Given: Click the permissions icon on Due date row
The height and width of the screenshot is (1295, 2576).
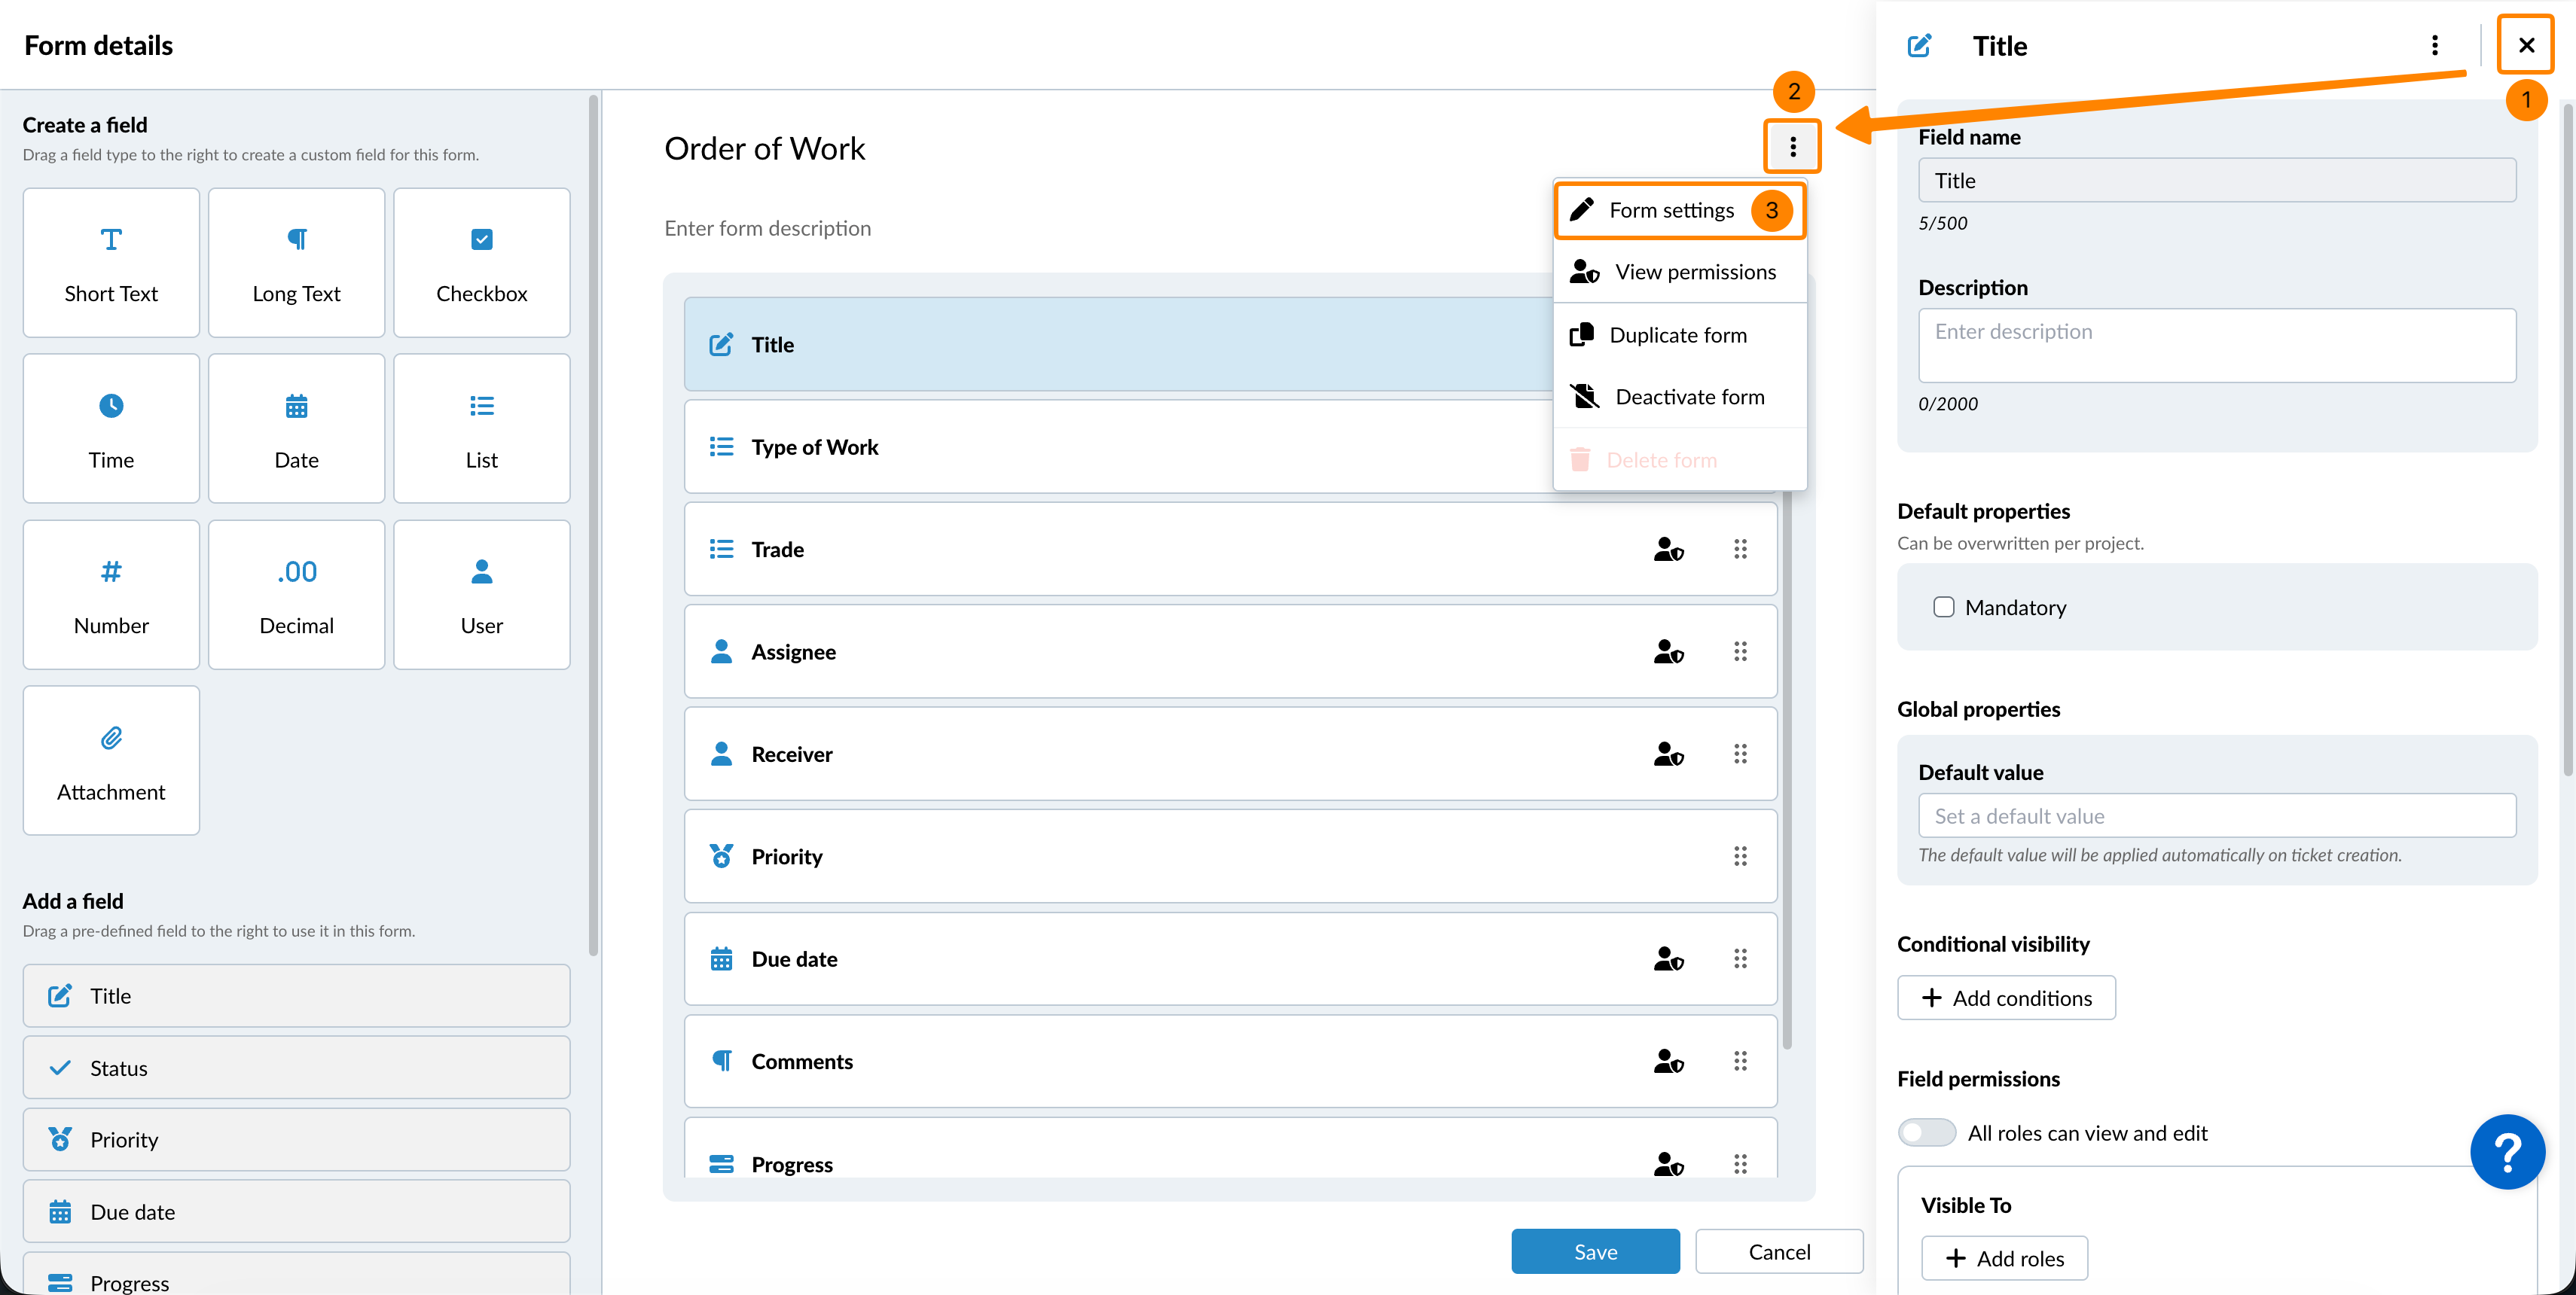Looking at the screenshot, I should [x=1668, y=959].
